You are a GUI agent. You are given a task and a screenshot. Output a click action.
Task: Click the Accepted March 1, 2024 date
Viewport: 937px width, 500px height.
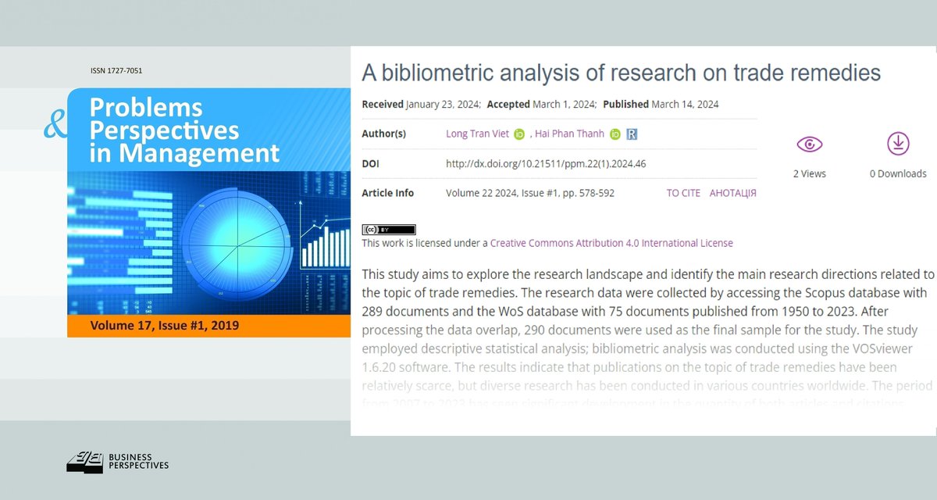(543, 104)
